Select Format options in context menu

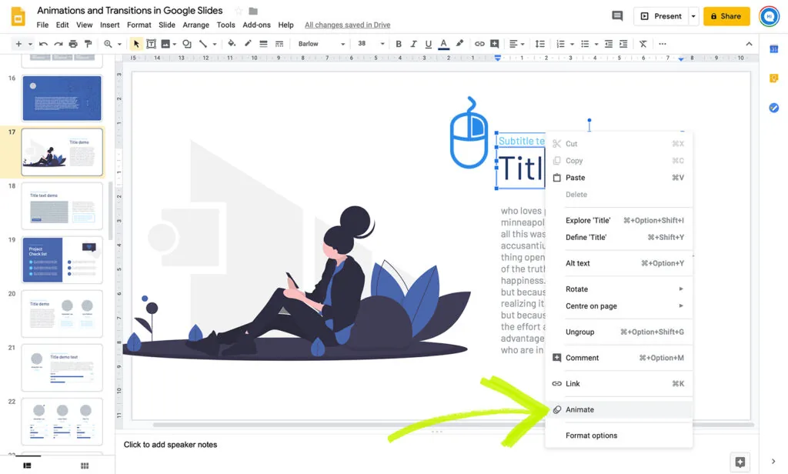coord(619,436)
